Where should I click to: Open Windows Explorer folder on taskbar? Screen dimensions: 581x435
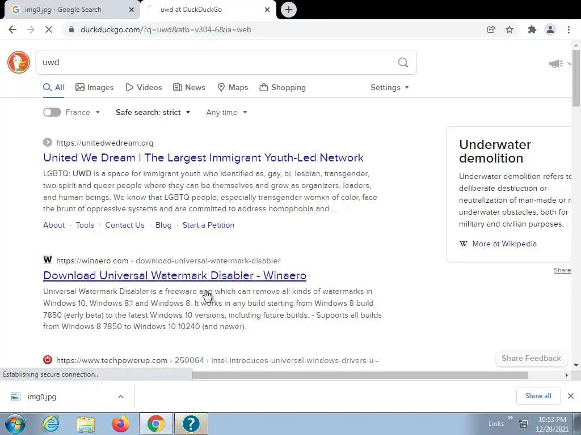pos(86,424)
